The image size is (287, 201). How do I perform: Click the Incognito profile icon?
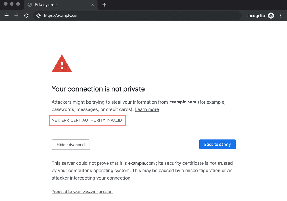click(271, 16)
